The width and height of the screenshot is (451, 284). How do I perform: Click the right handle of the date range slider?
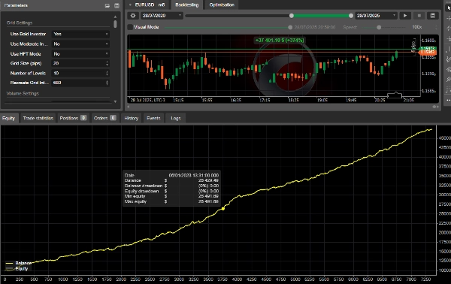(350, 16)
